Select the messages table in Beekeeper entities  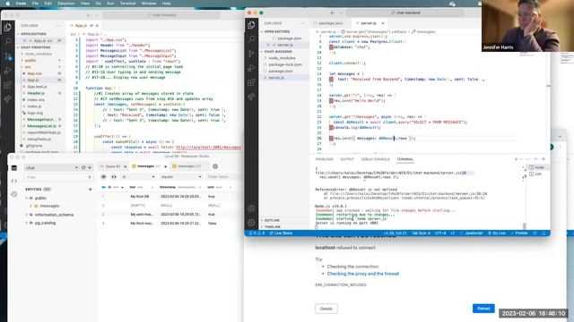49,206
